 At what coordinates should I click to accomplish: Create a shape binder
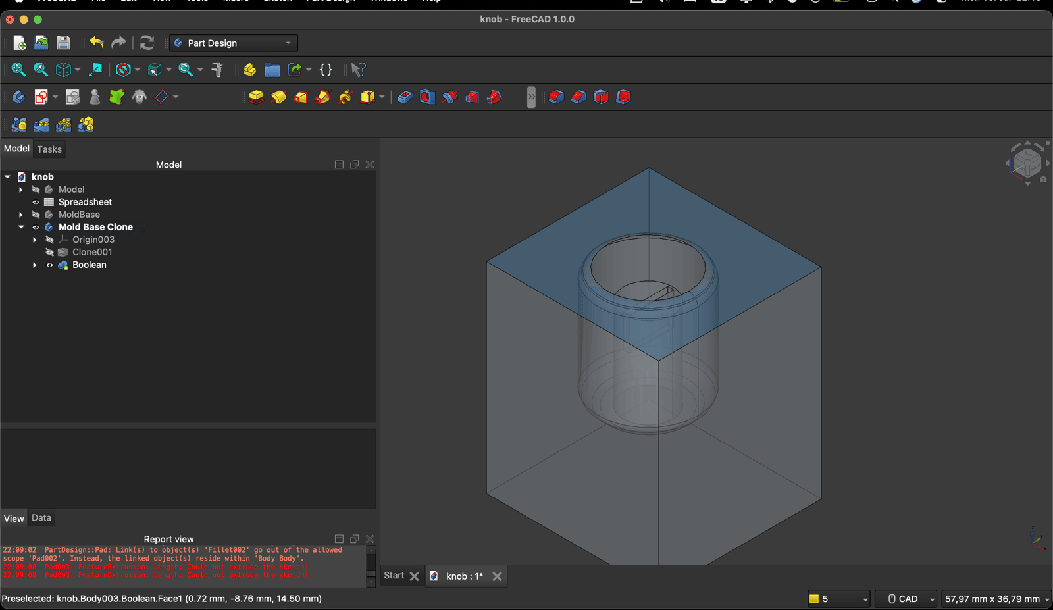[117, 97]
